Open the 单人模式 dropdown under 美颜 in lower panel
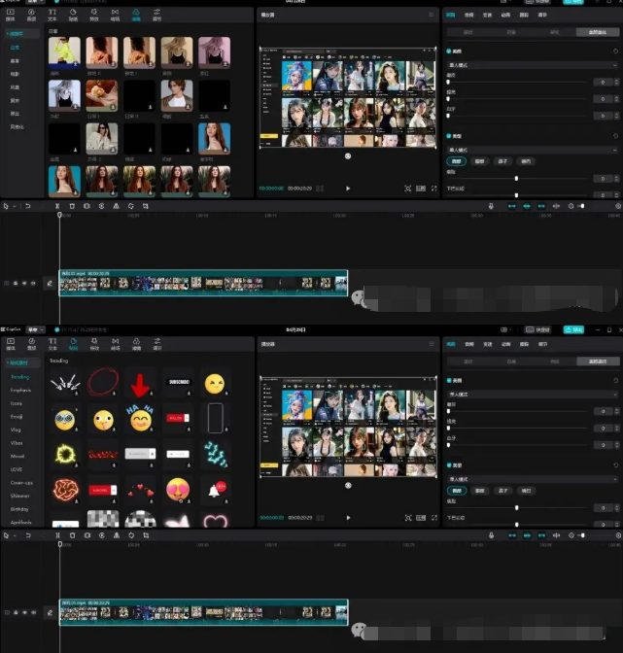 click(x=532, y=395)
